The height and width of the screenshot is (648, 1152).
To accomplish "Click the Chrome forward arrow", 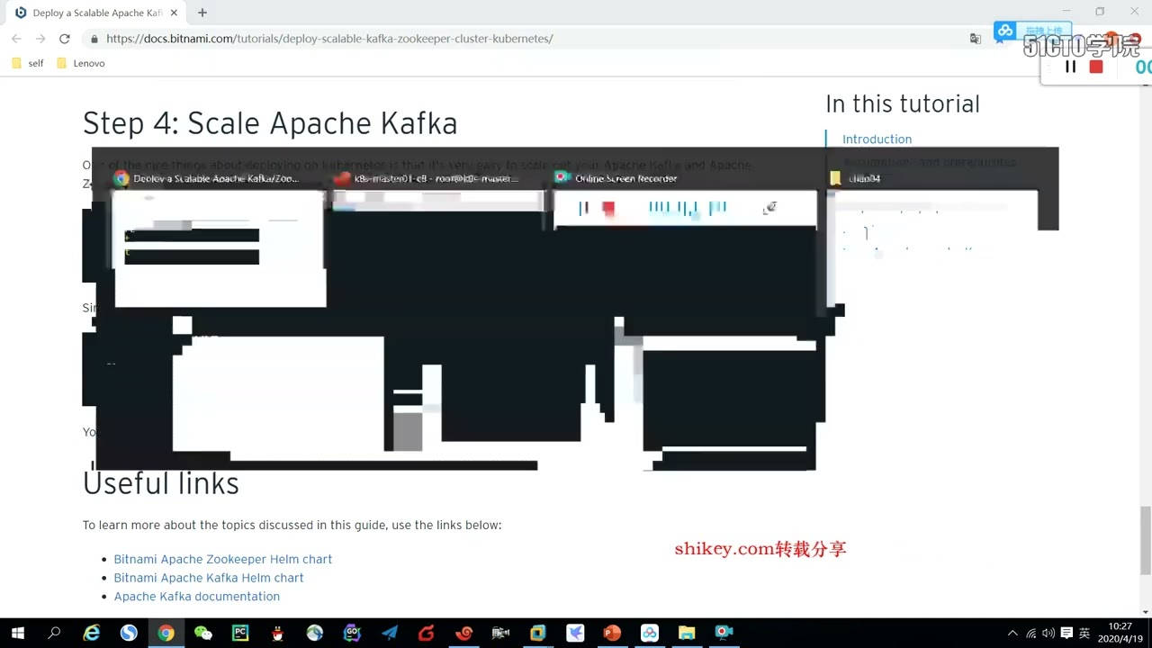I will click(x=40, y=39).
